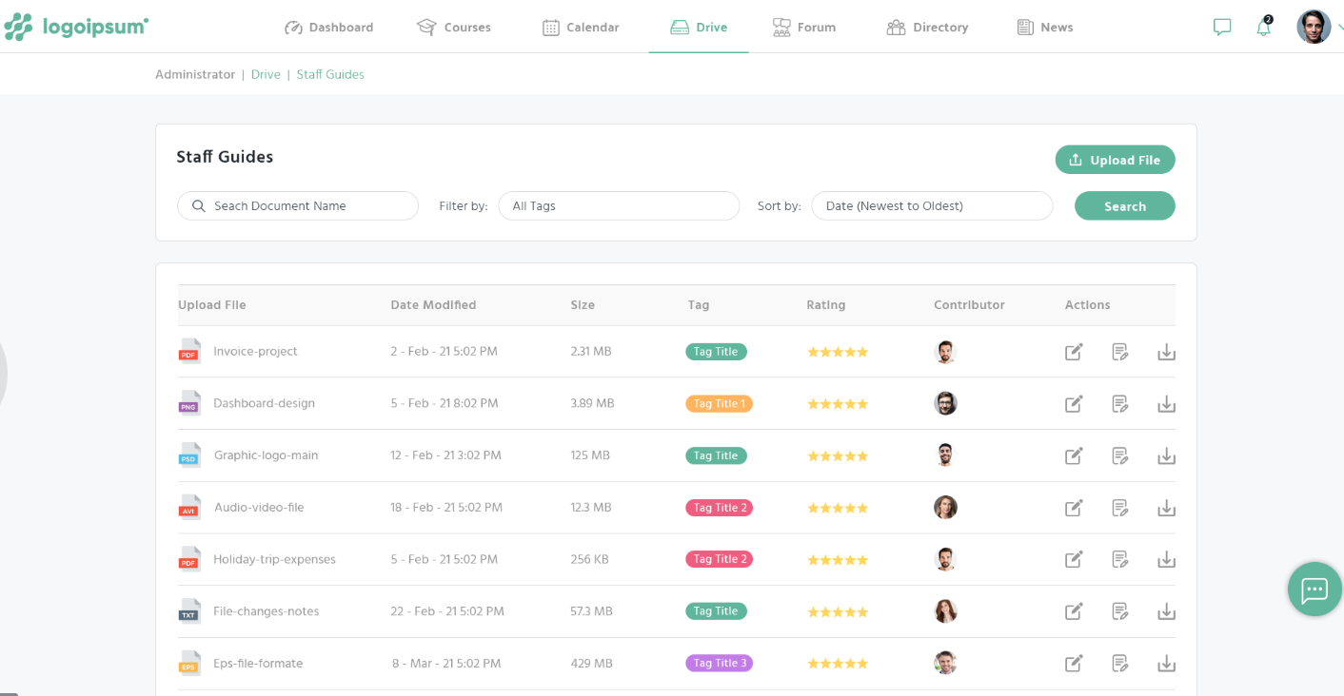Edit the Graphic-logo-main file
1344x696 pixels.
pos(1074,455)
